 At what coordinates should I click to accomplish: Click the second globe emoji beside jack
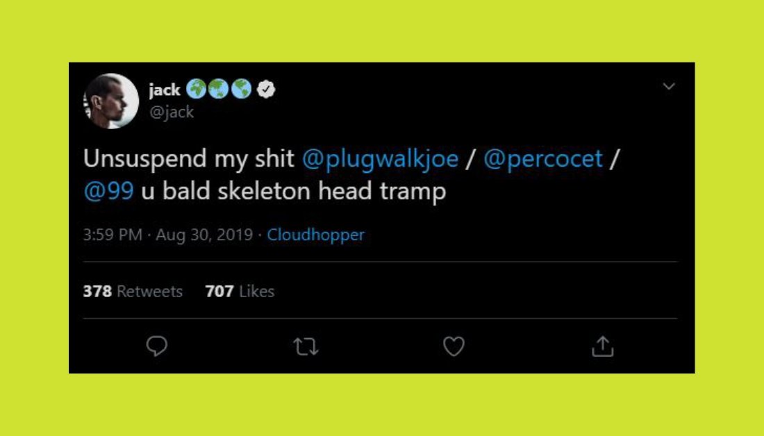coord(218,89)
